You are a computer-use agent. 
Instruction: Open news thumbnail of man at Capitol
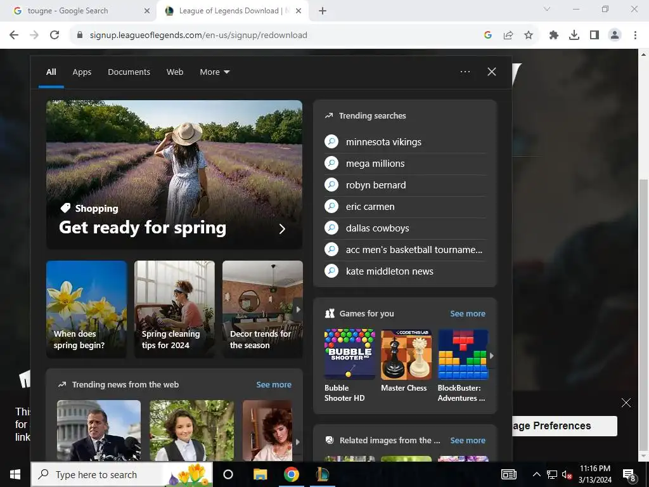pyautogui.click(x=98, y=431)
